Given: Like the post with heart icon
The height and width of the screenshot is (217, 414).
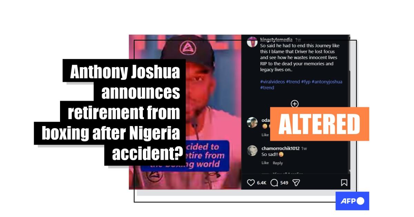Looking at the screenshot, I should 251,183.
